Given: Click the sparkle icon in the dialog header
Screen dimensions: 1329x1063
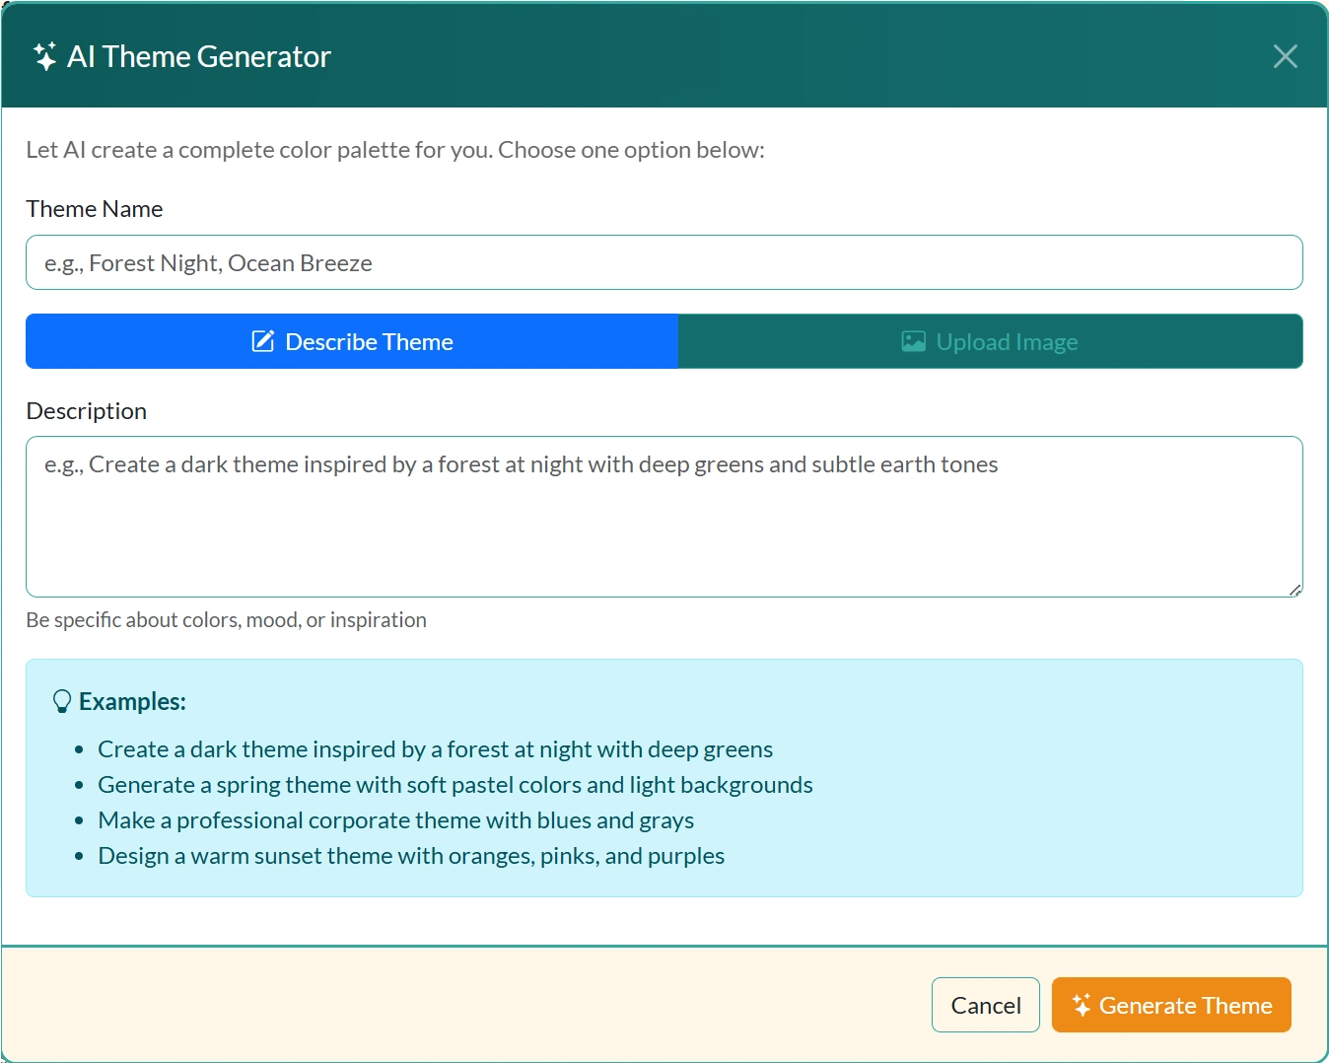Looking at the screenshot, I should tap(44, 56).
